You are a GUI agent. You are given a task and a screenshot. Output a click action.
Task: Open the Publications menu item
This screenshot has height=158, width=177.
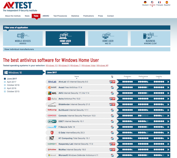(x=88, y=16)
